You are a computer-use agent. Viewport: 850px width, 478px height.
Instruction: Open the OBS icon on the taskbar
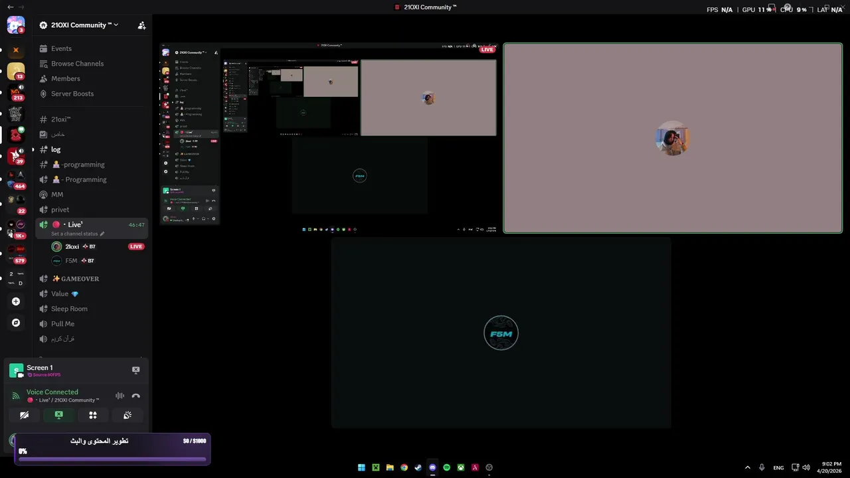point(489,467)
